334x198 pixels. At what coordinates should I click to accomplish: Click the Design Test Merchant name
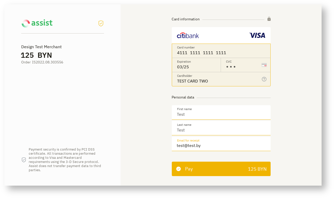[x=41, y=47]
